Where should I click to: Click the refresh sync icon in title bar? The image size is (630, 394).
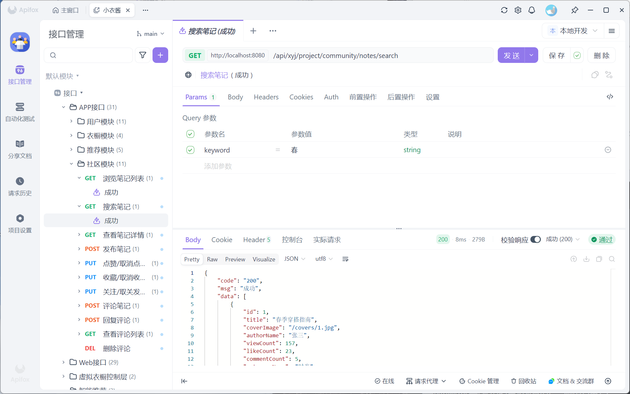(x=504, y=10)
